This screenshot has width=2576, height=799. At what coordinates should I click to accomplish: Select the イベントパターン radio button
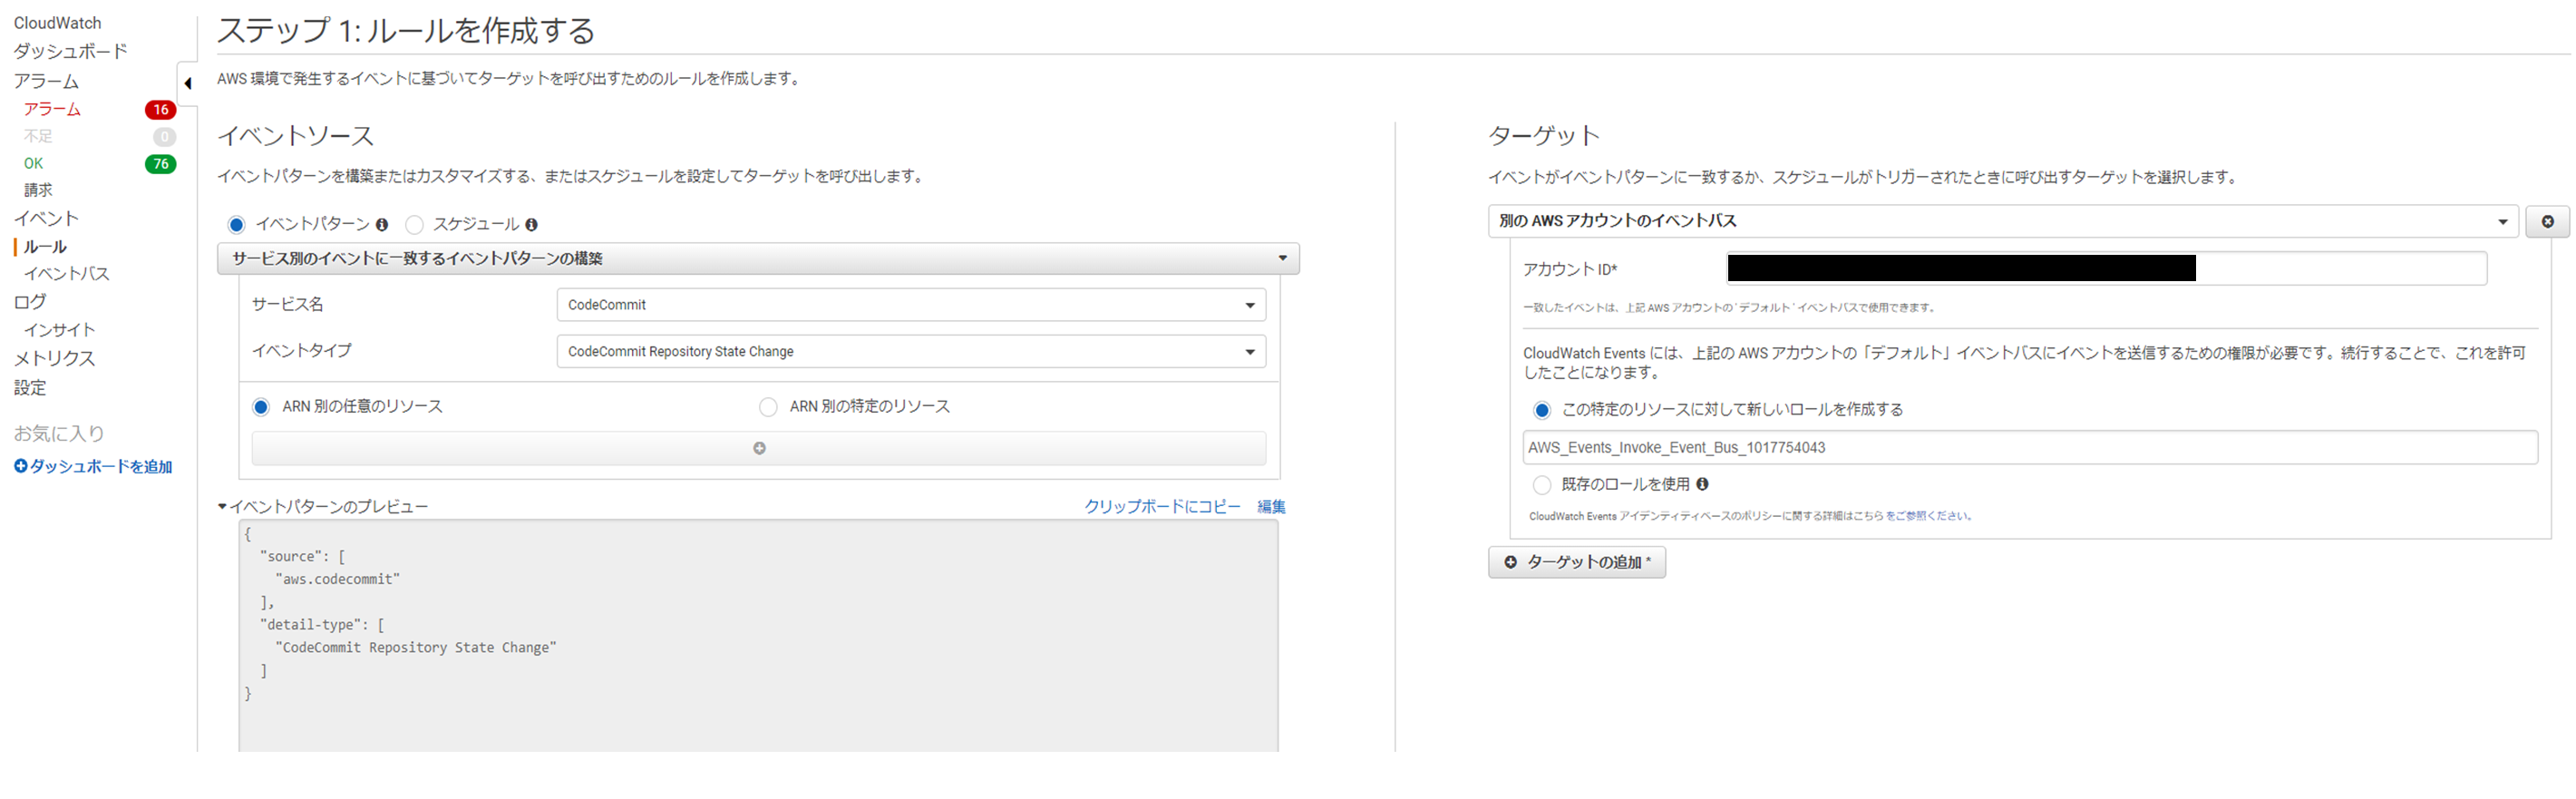click(x=236, y=225)
